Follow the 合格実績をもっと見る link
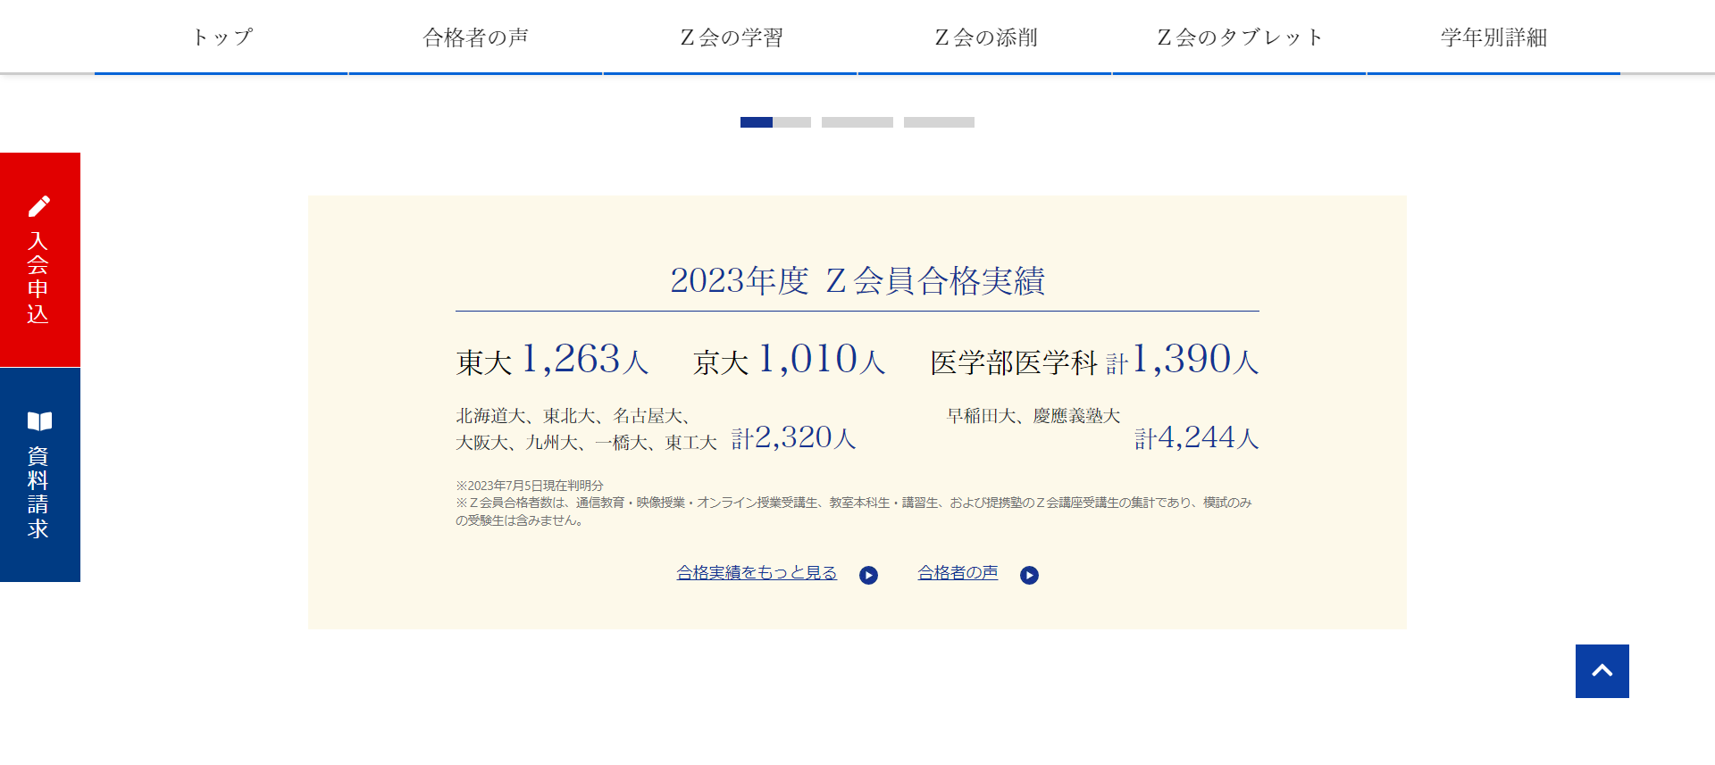Viewport: 1715px width, 765px height. [x=757, y=573]
